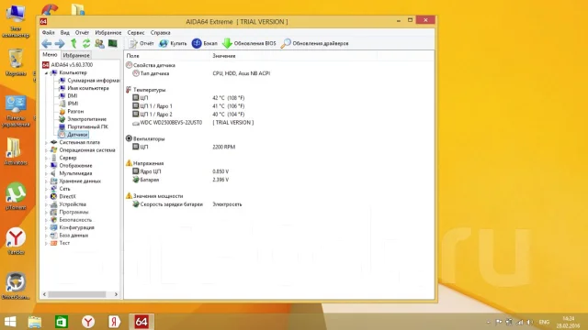Image resolution: width=588 pixels, height=330 pixels.
Task: Expand the Сервер node
Action: point(47,158)
